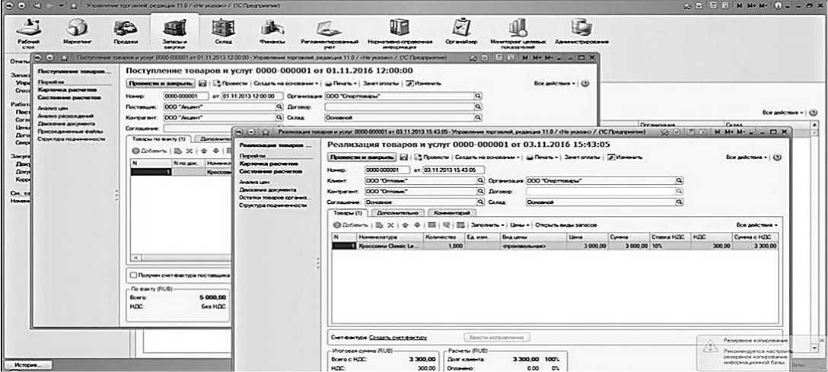Open the Маркетинг section

click(x=77, y=32)
